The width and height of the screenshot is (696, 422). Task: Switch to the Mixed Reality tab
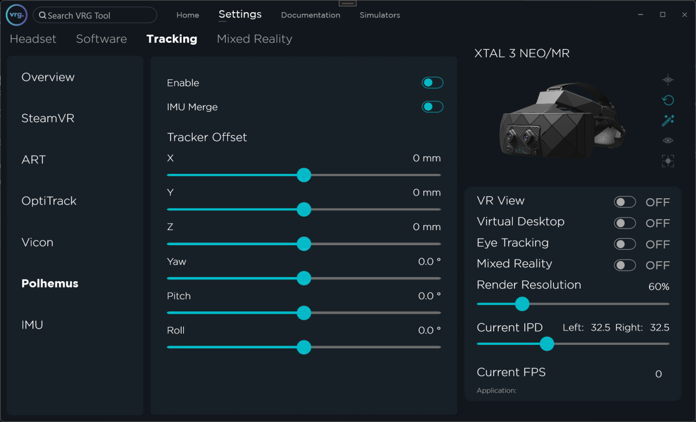click(255, 39)
